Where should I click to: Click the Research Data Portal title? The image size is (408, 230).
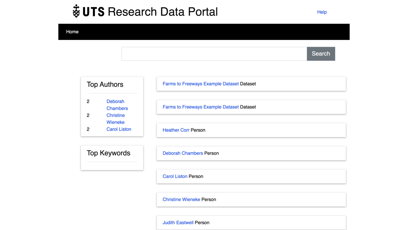coord(163,12)
